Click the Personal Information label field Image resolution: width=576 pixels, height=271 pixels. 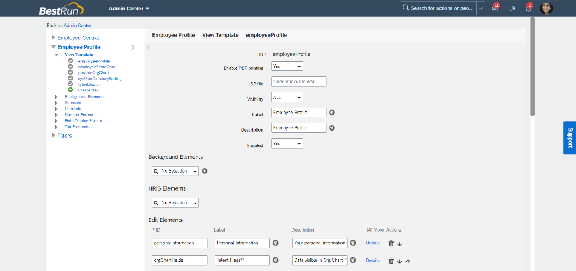[243, 243]
